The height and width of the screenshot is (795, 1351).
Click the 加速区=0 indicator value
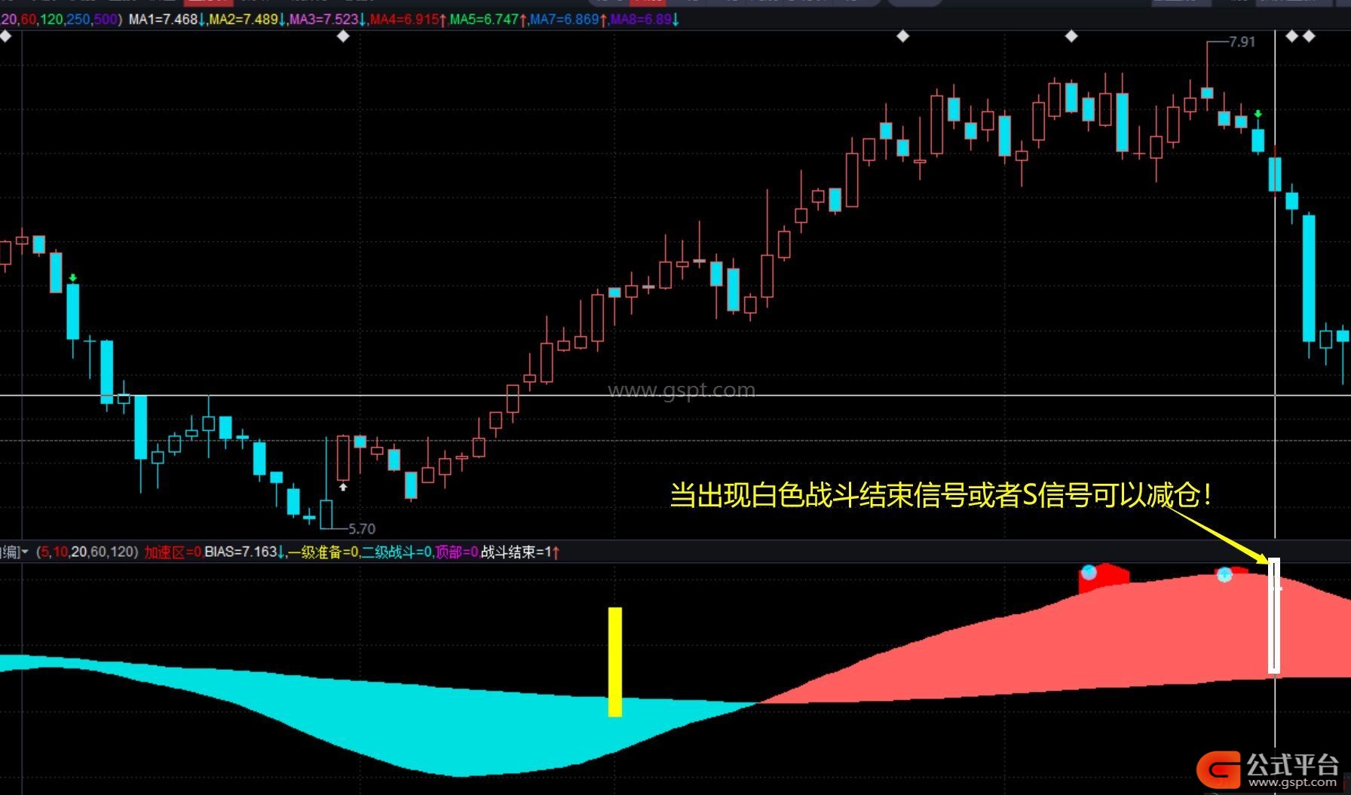coord(173,552)
